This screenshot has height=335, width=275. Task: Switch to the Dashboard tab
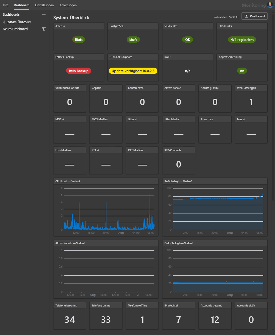click(21, 5)
